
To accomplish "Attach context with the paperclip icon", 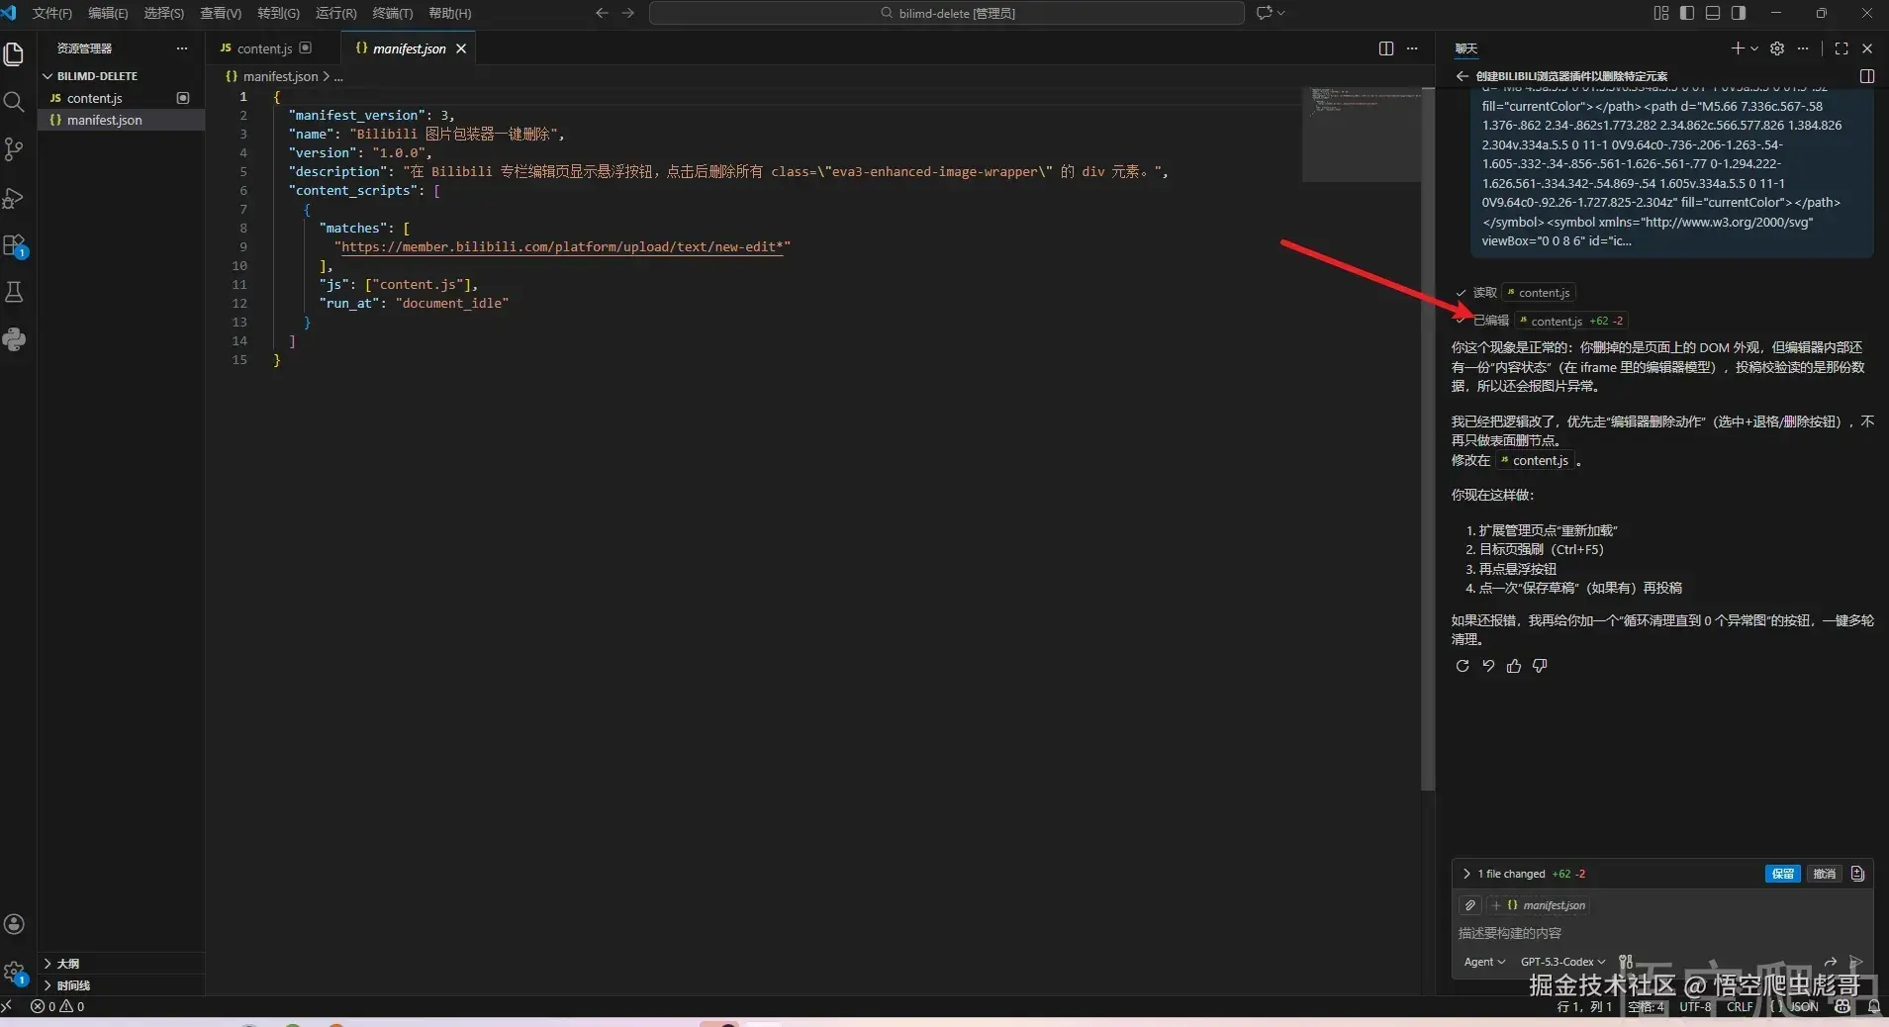I will click(1470, 905).
